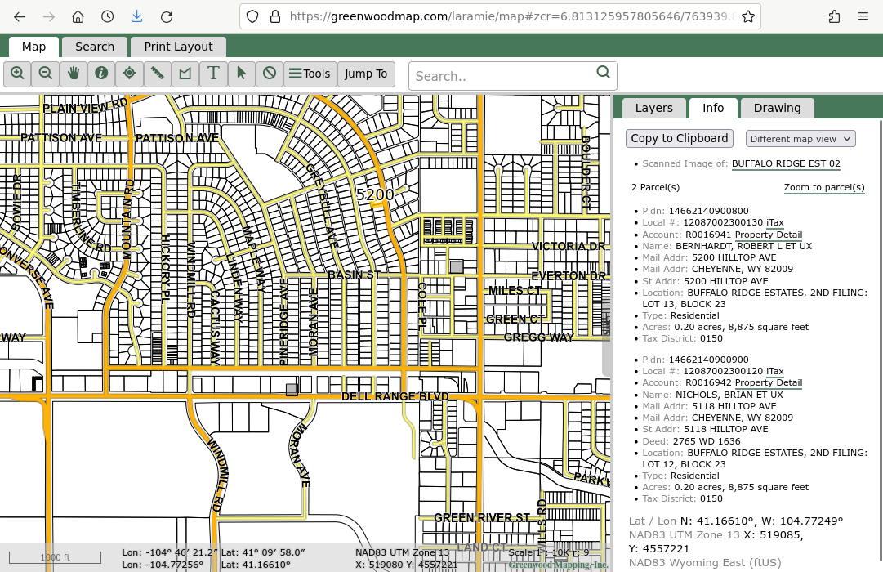Click the Copy to Clipboard button

pyautogui.click(x=679, y=139)
